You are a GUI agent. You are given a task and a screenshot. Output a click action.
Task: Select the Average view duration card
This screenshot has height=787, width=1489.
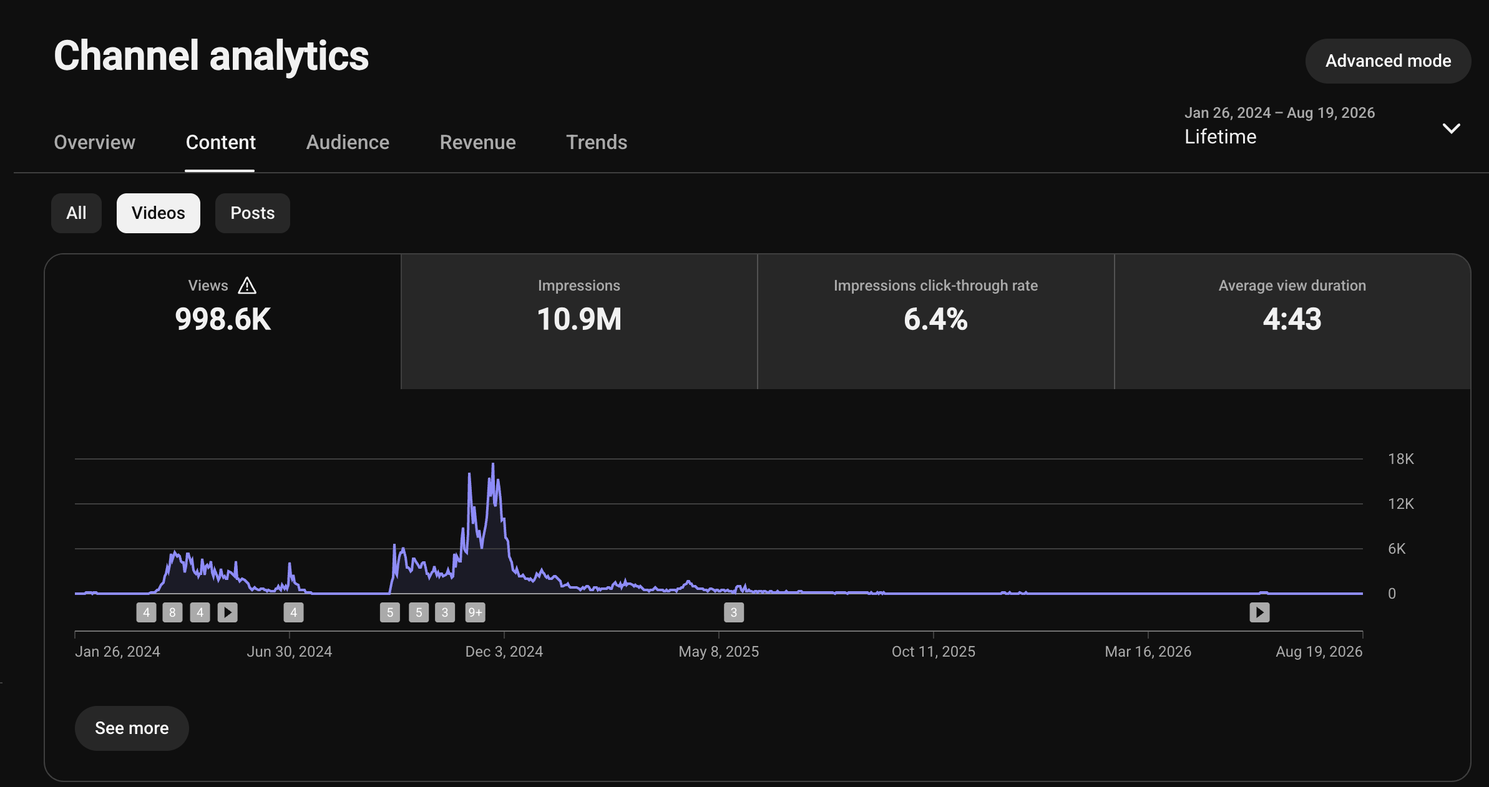(x=1292, y=322)
